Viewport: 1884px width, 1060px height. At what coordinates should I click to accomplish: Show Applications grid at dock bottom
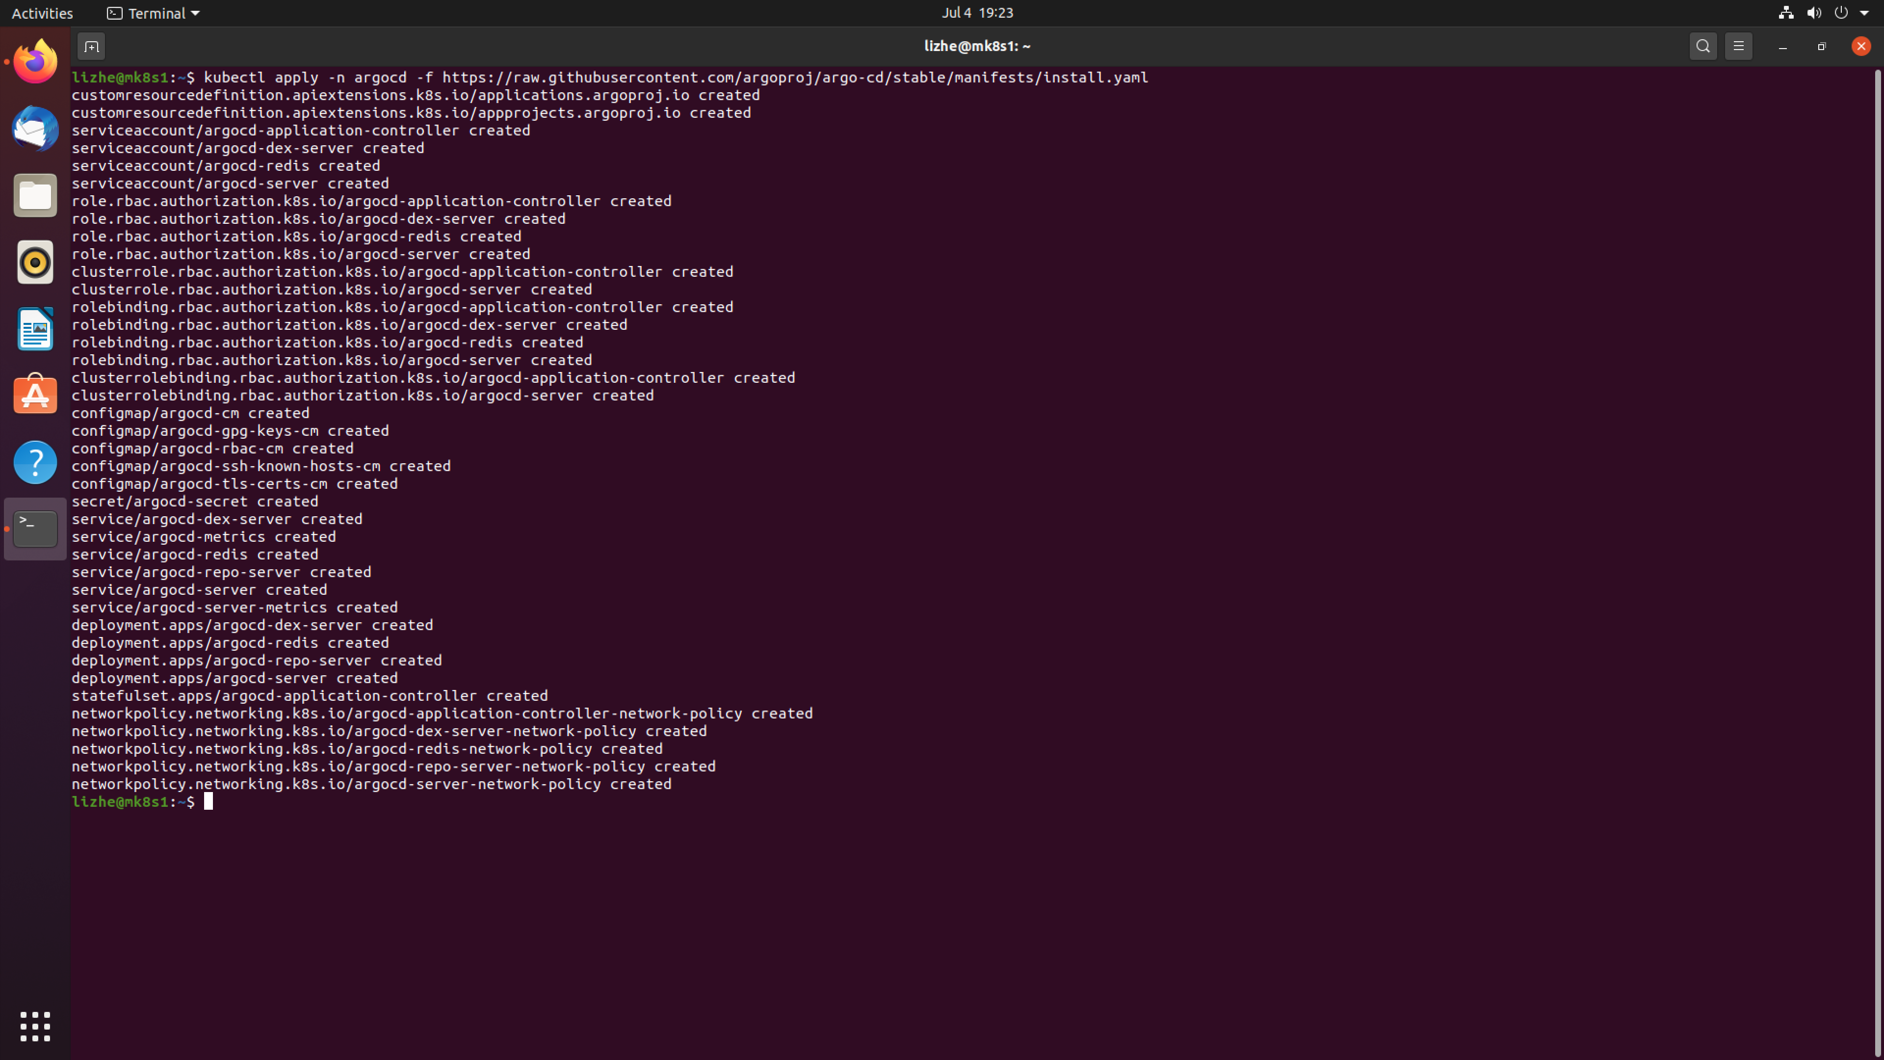[x=35, y=1026]
